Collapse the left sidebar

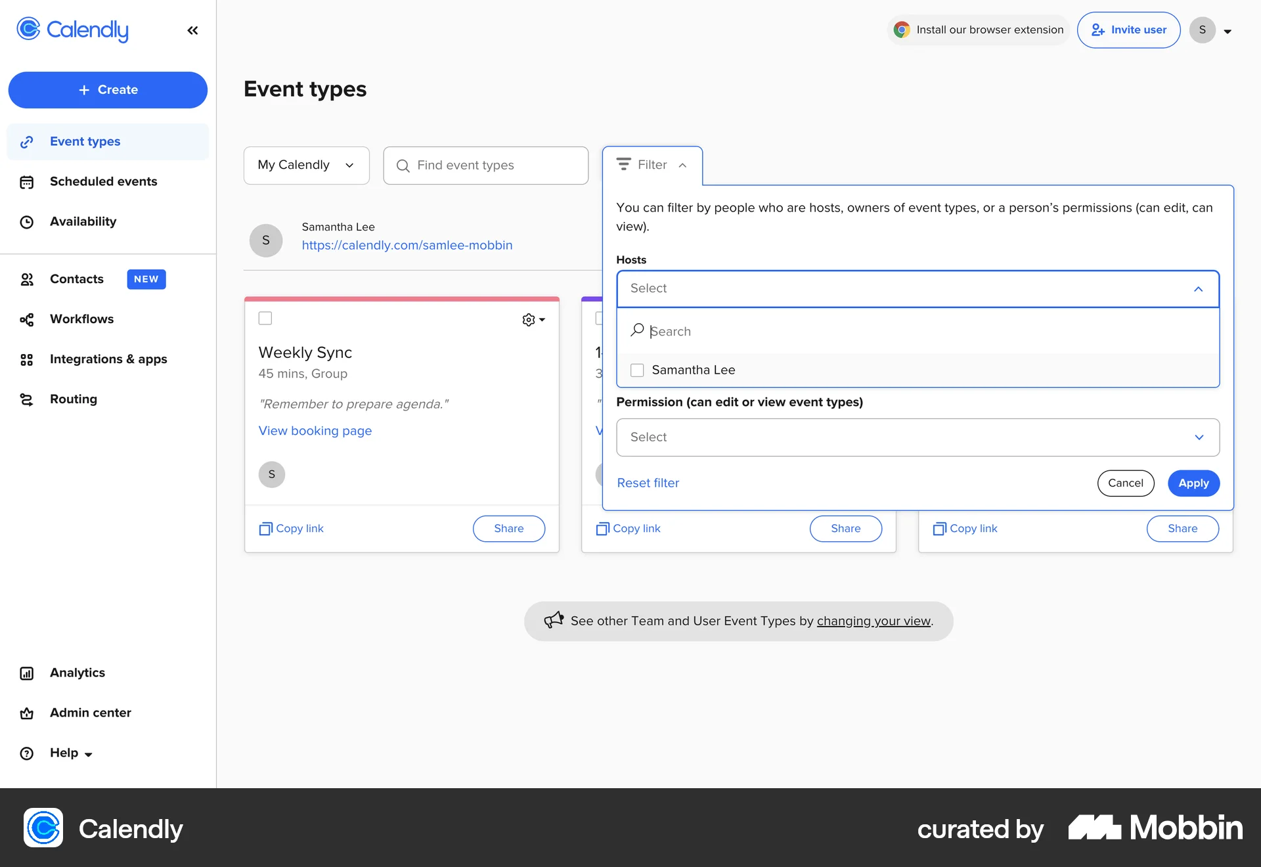(x=192, y=30)
